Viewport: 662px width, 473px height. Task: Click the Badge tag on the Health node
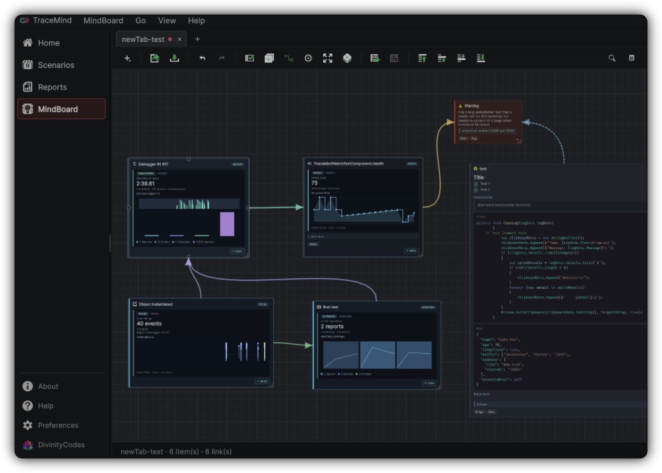coord(313,244)
